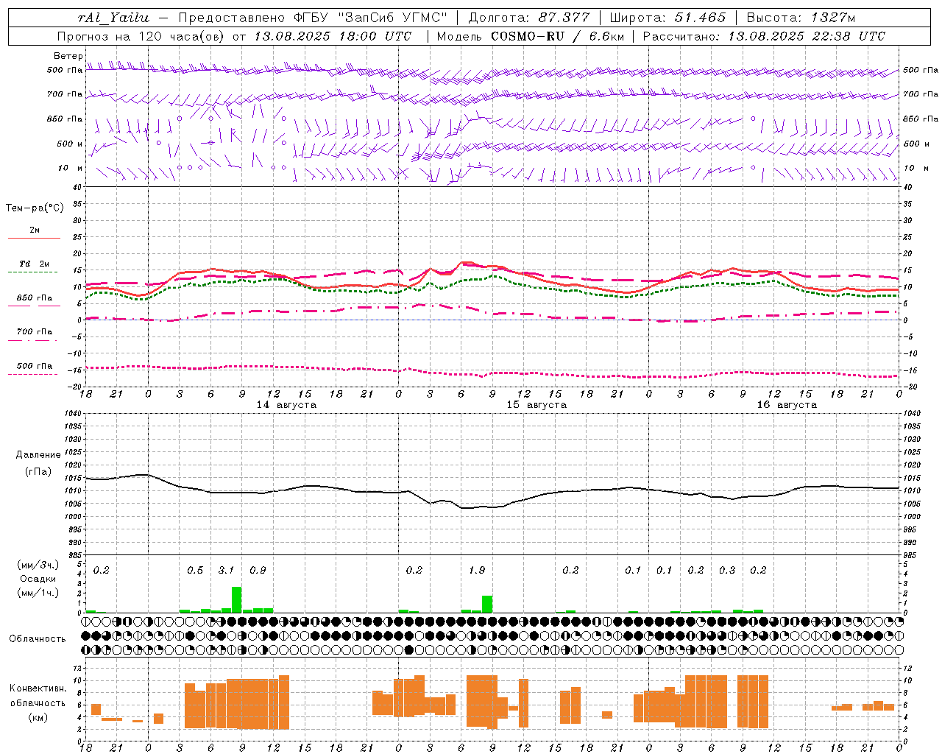The width and height of the screenshot is (942, 754).
Task: Click forecast start time 13.08.2025 18:00 UTC
Action: click(333, 36)
